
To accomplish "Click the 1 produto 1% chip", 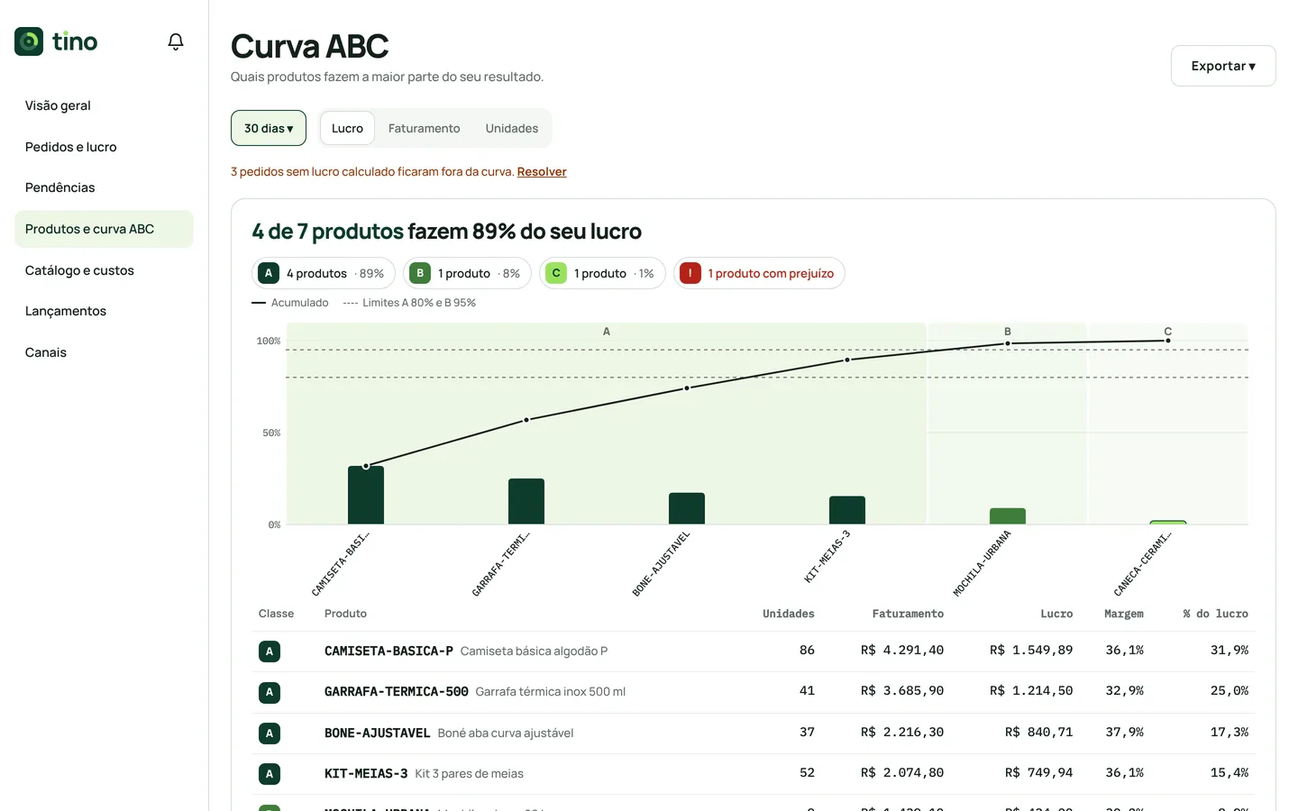I will [602, 273].
